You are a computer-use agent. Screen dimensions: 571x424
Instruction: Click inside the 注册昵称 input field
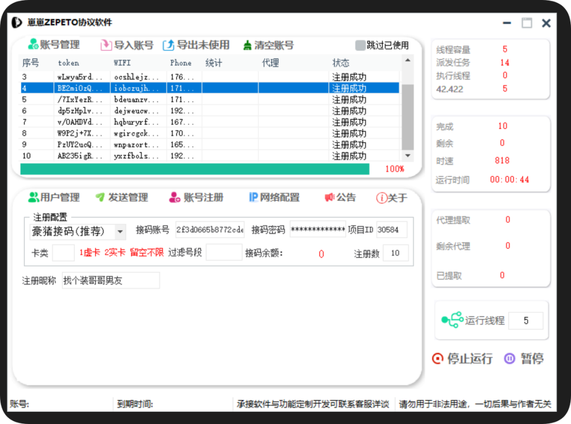point(112,280)
